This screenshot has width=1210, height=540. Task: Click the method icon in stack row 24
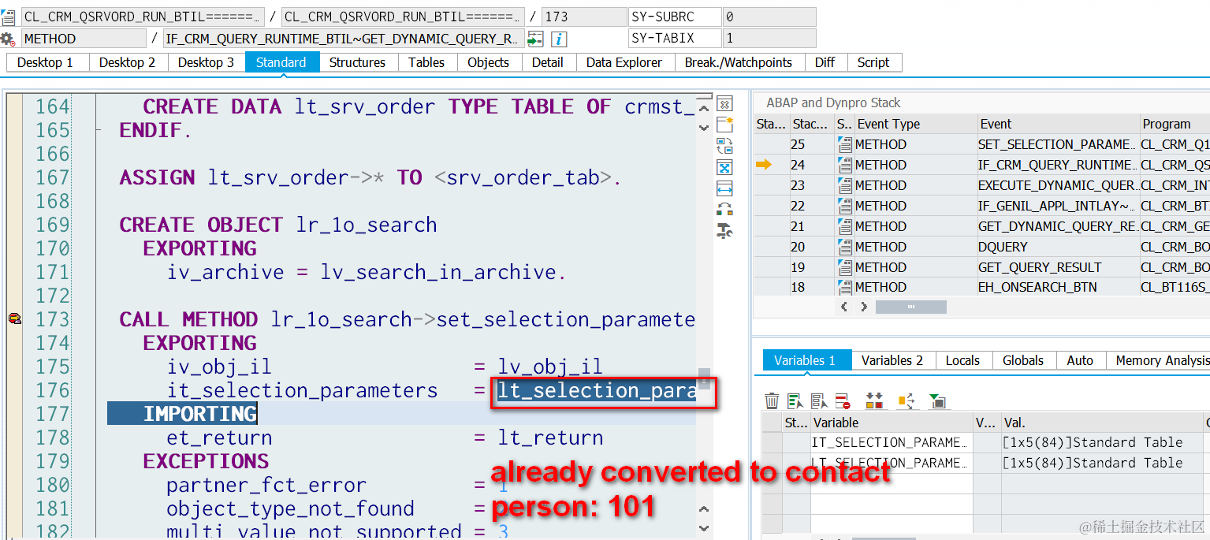tap(844, 165)
